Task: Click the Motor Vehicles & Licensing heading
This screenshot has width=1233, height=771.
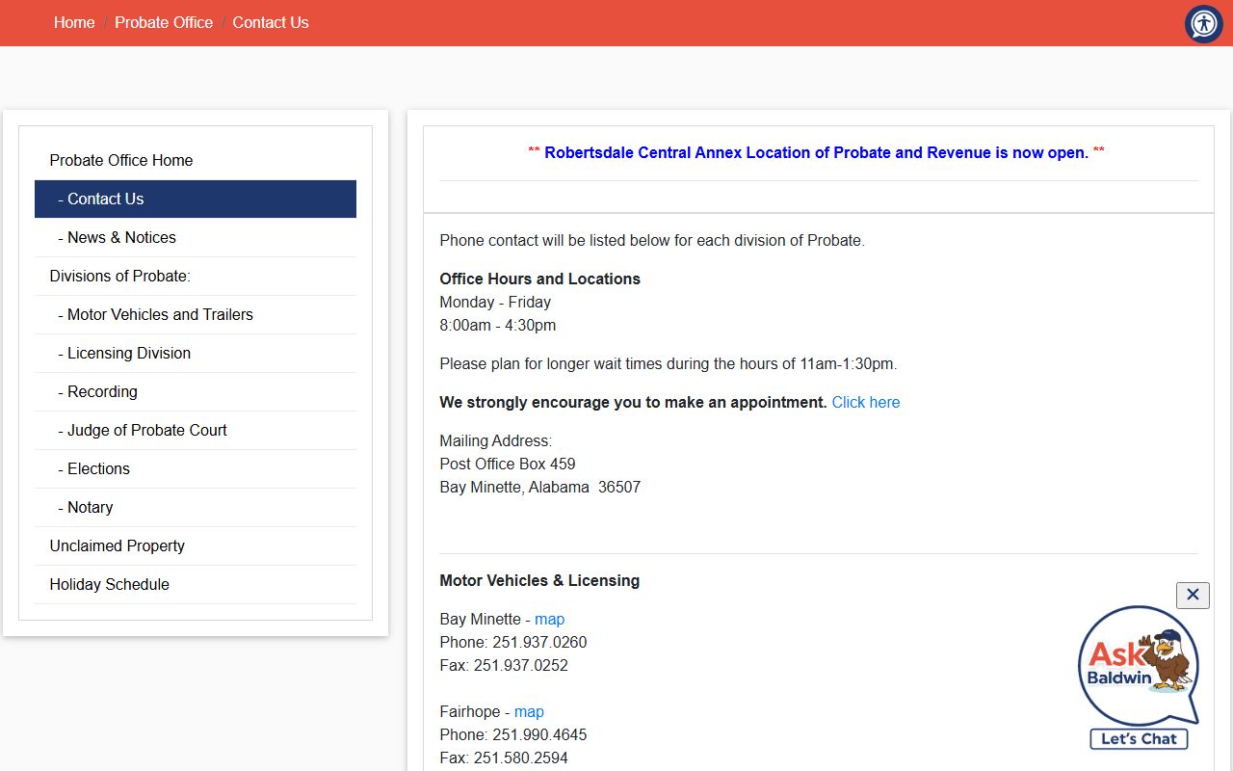Action: click(x=539, y=580)
